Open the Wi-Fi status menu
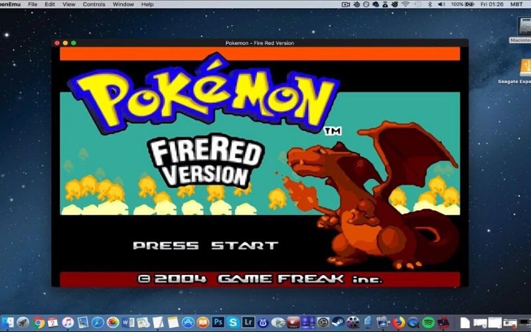 coord(406,5)
